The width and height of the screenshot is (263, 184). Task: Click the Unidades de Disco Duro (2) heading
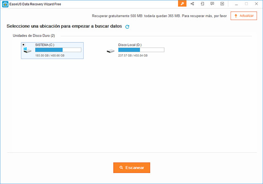(x=34, y=36)
